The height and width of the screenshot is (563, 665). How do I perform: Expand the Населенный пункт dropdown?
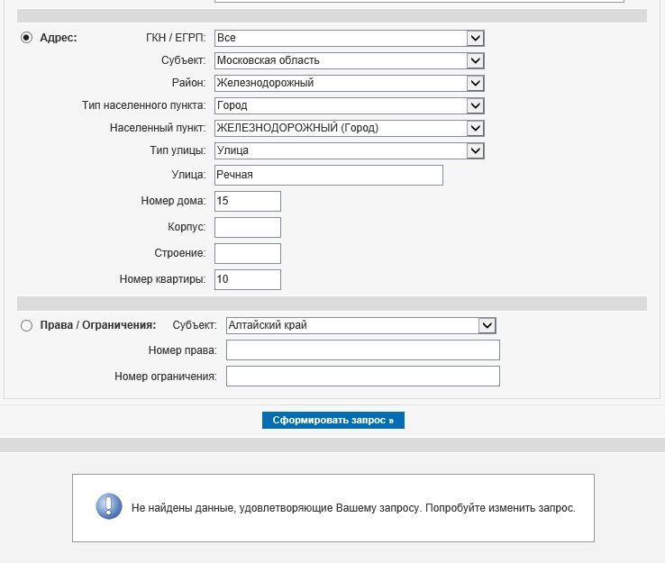349,128
